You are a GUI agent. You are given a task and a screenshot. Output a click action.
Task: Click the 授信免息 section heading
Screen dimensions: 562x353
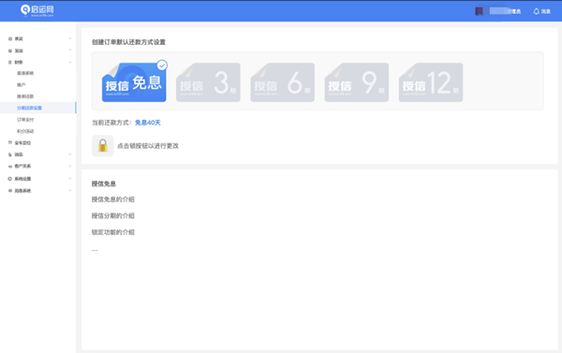point(104,184)
